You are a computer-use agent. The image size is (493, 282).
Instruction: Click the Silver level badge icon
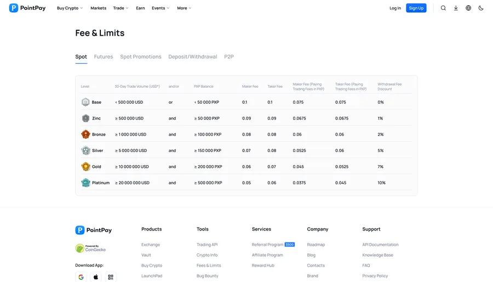(85, 150)
